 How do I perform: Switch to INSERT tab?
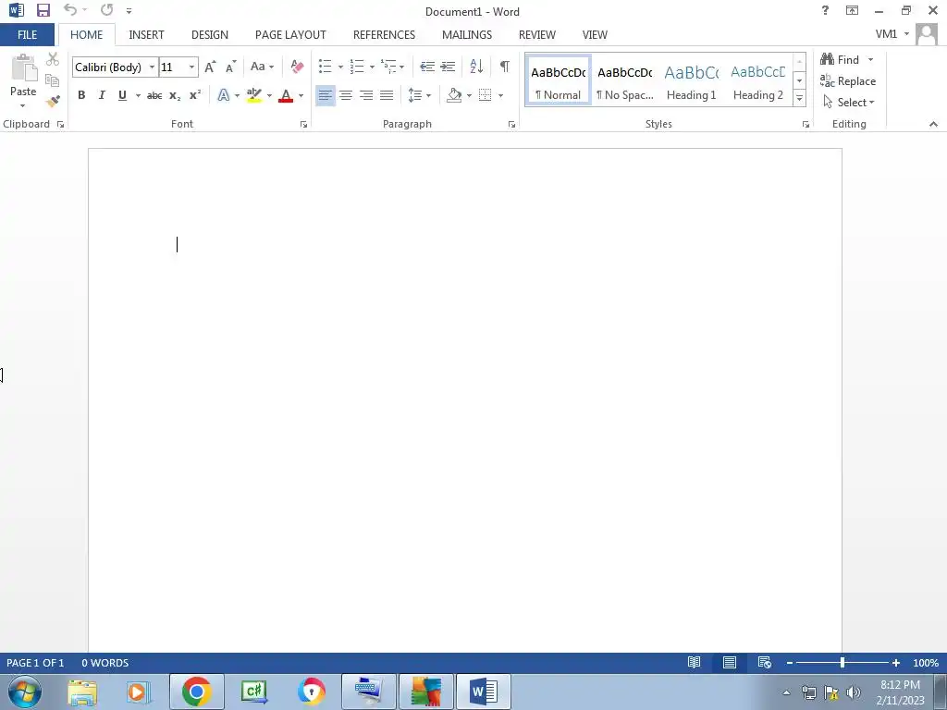click(x=146, y=35)
